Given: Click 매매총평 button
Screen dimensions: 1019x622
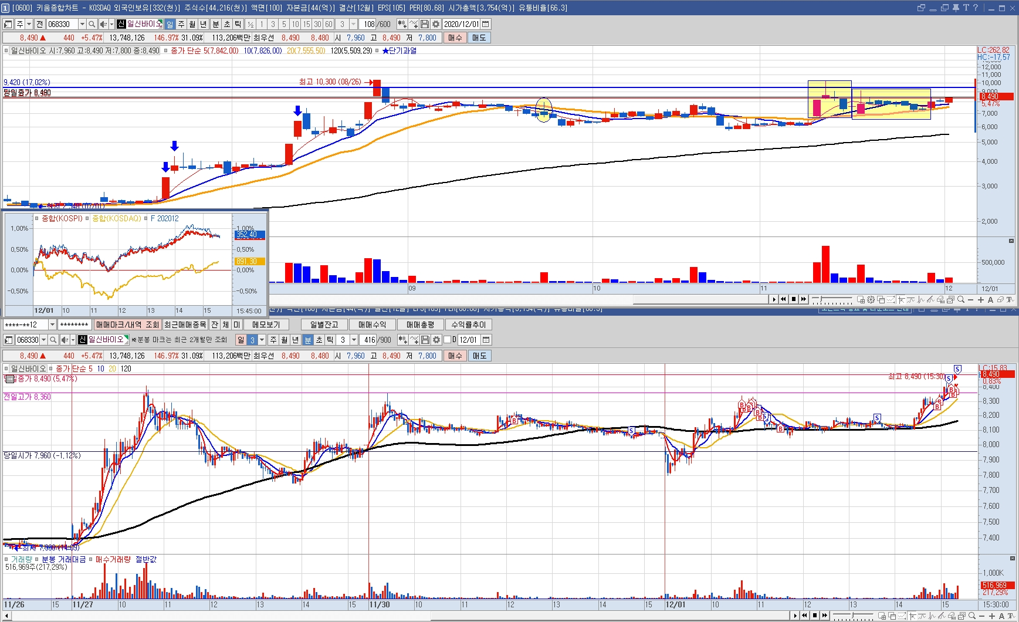Looking at the screenshot, I should [x=420, y=324].
